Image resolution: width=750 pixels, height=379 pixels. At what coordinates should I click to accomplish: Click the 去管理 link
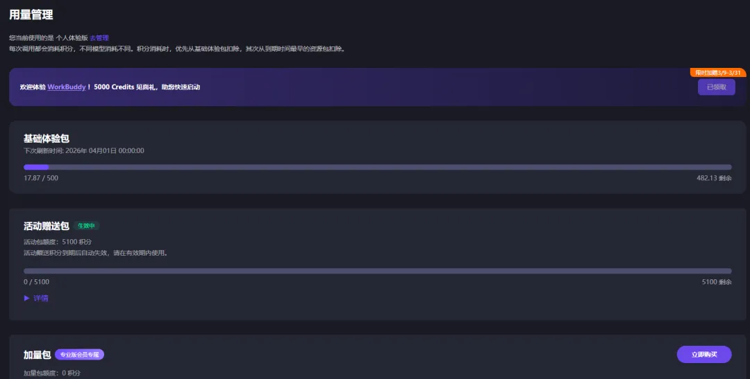[x=99, y=37]
